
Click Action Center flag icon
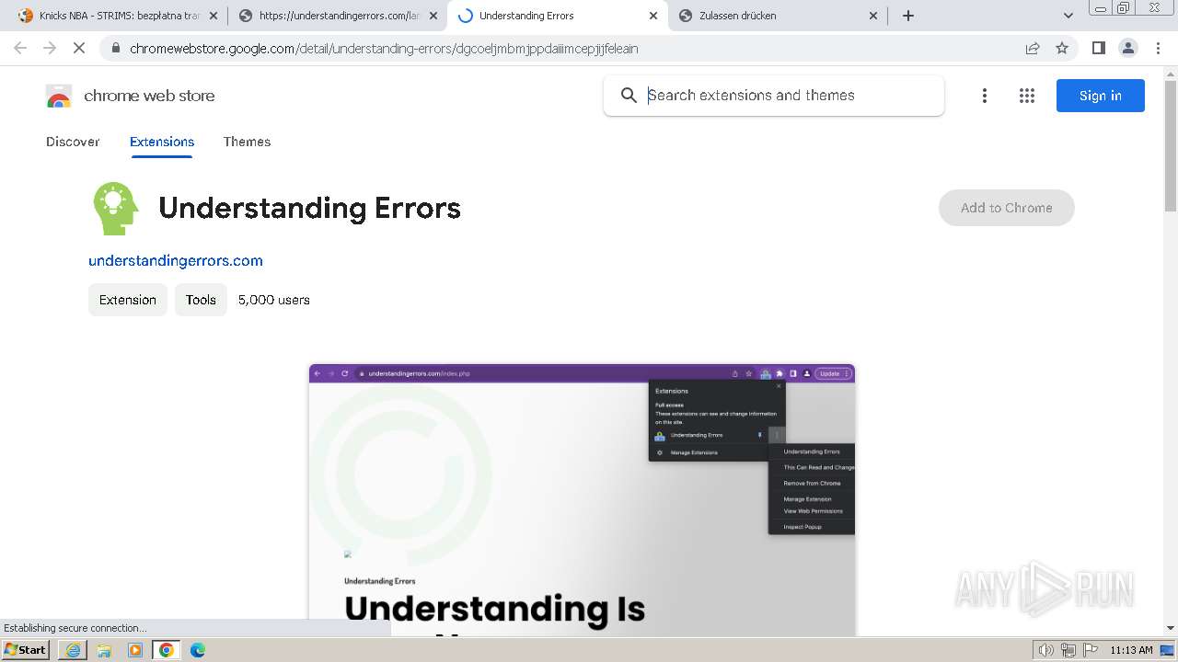pyautogui.click(x=1090, y=650)
